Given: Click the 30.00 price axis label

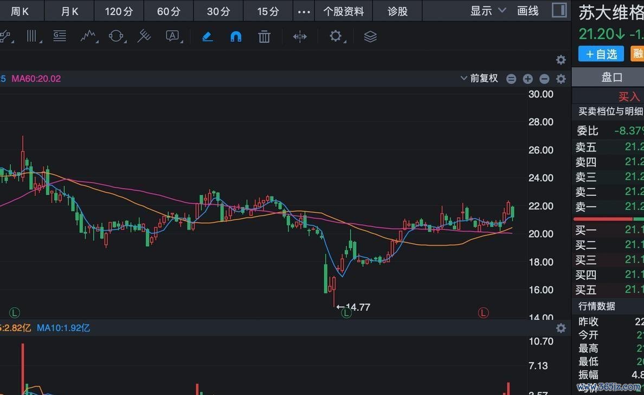Looking at the screenshot, I should click(540, 94).
